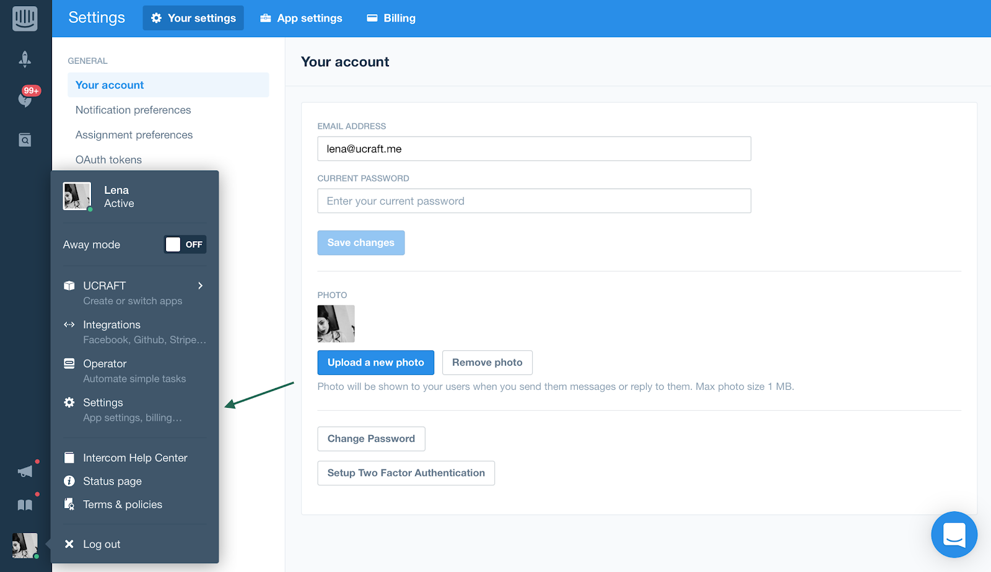Click the user avatar at sidebar bottom
991x572 pixels.
pyautogui.click(x=25, y=545)
